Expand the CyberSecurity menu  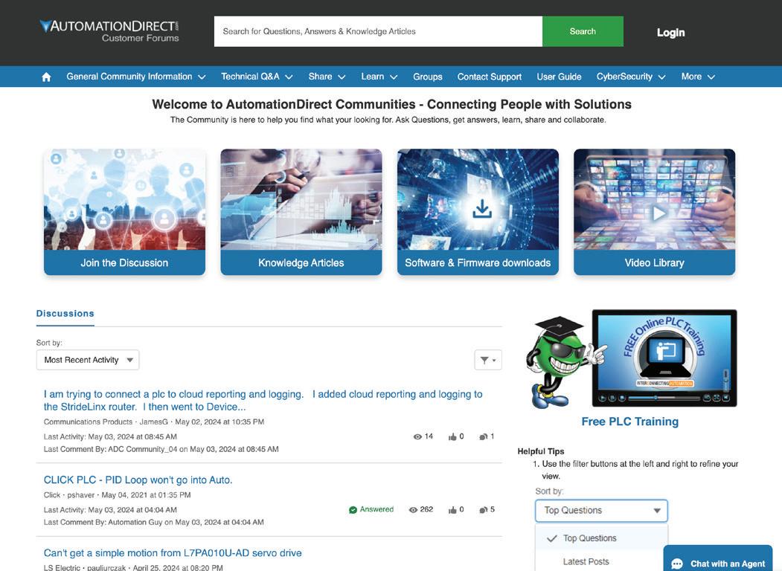click(x=631, y=77)
